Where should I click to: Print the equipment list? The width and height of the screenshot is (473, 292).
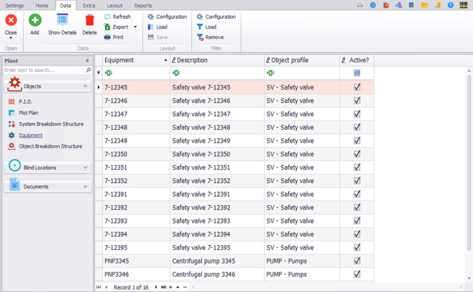(x=114, y=38)
